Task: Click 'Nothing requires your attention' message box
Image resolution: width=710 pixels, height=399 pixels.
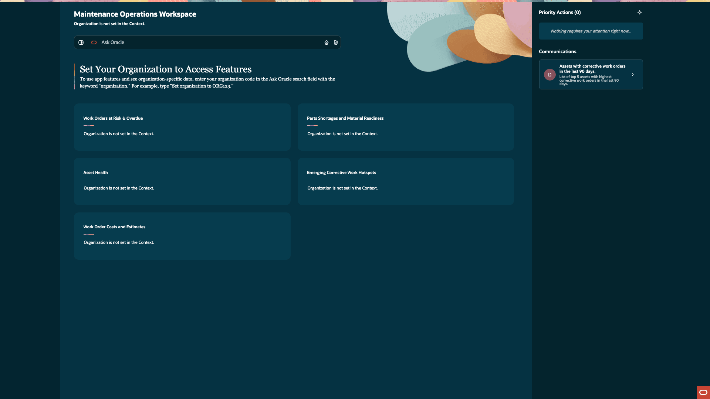Action: coord(591,31)
